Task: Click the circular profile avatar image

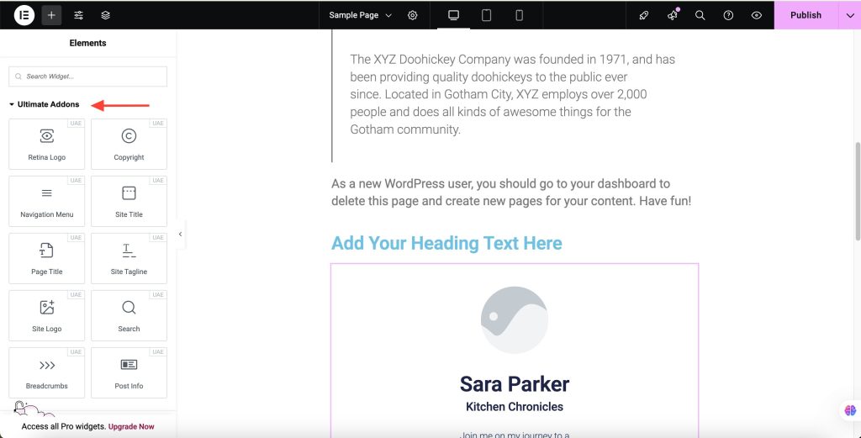Action: (515, 320)
